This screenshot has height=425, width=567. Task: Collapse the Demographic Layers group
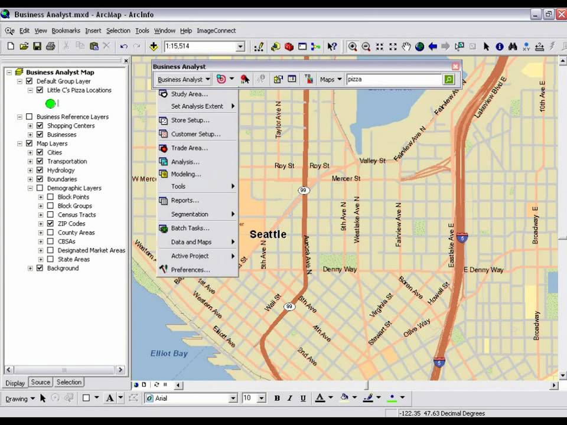pos(30,188)
